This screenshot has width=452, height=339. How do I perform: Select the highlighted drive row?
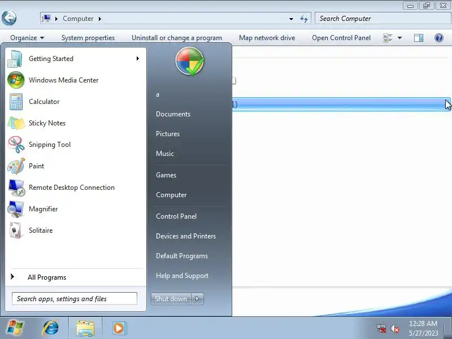(x=342, y=104)
